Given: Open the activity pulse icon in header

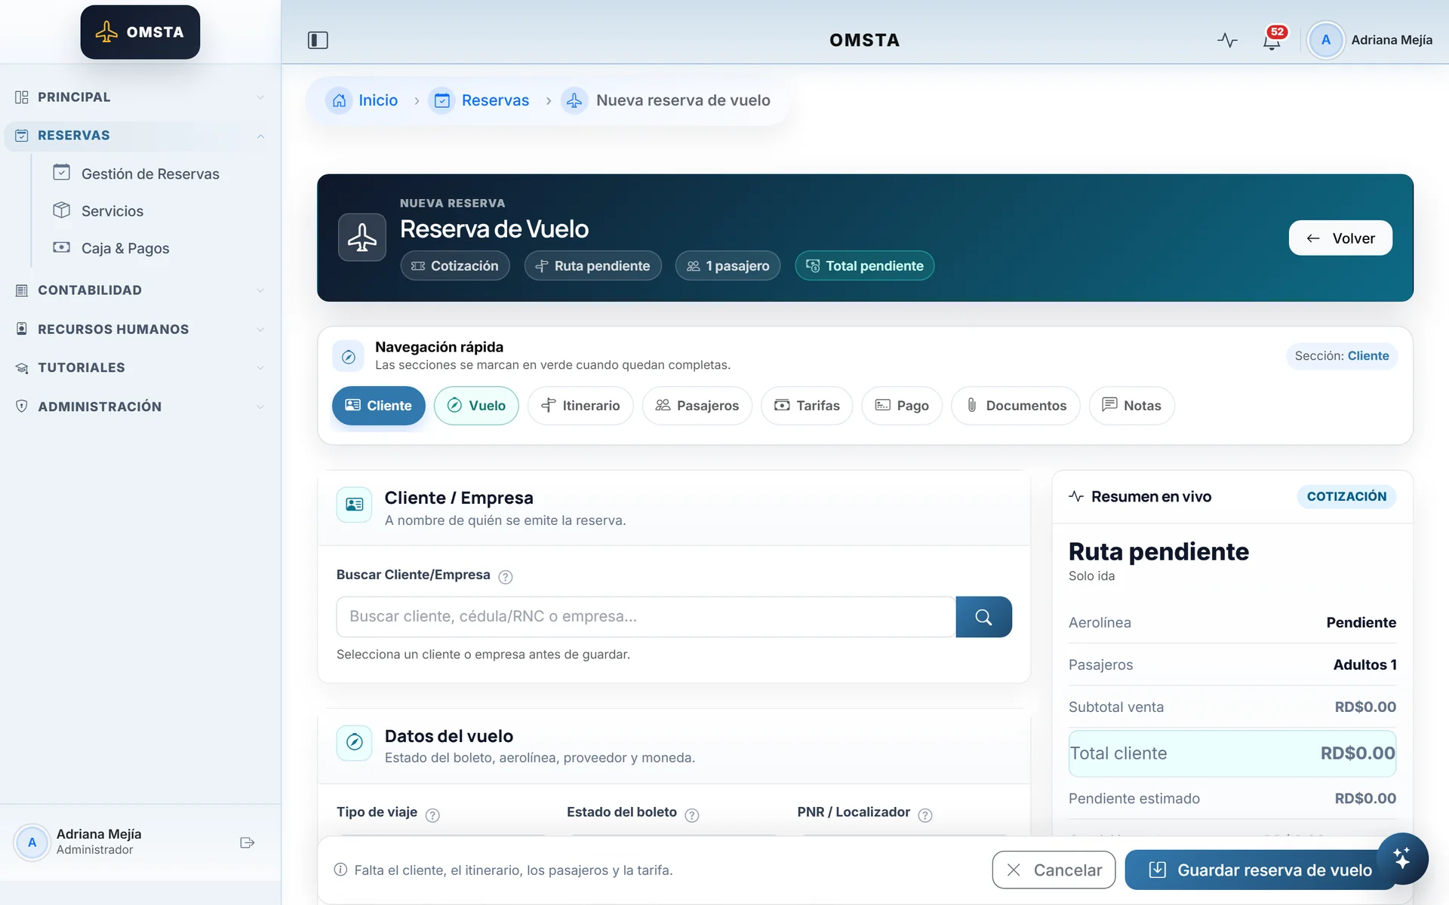Looking at the screenshot, I should [1227, 40].
